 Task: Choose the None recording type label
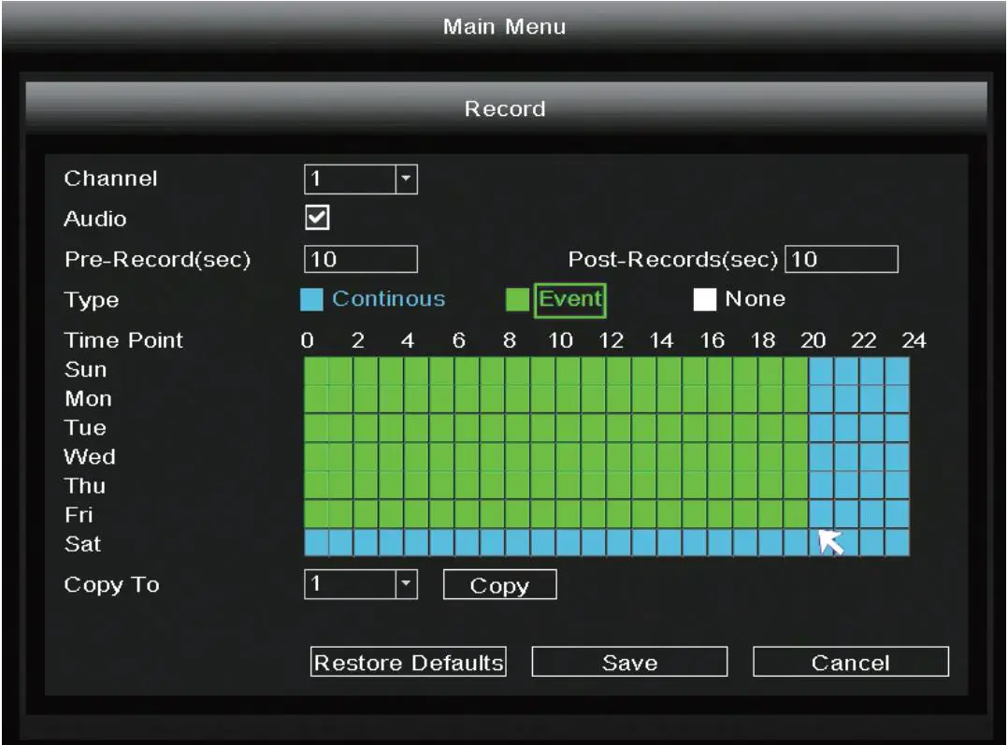point(756,300)
